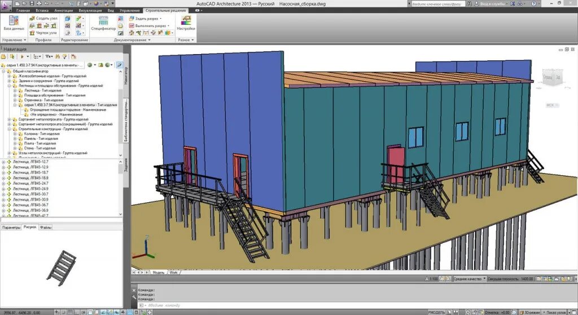The height and width of the screenshot is (315, 578).
Task: Expand Железобетонные изделия tree node
Action: 9,76
